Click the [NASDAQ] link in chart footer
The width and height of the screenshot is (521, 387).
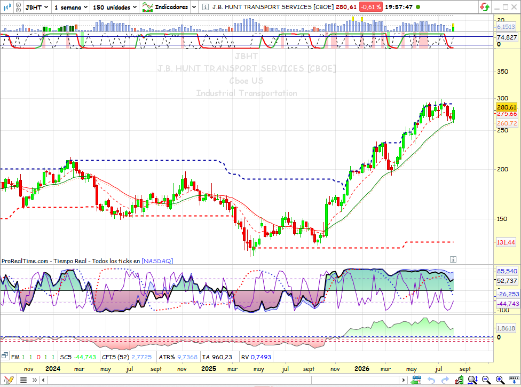pos(157,261)
